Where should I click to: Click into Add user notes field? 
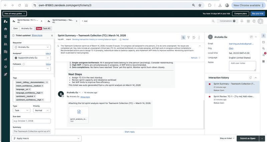tap(243, 66)
